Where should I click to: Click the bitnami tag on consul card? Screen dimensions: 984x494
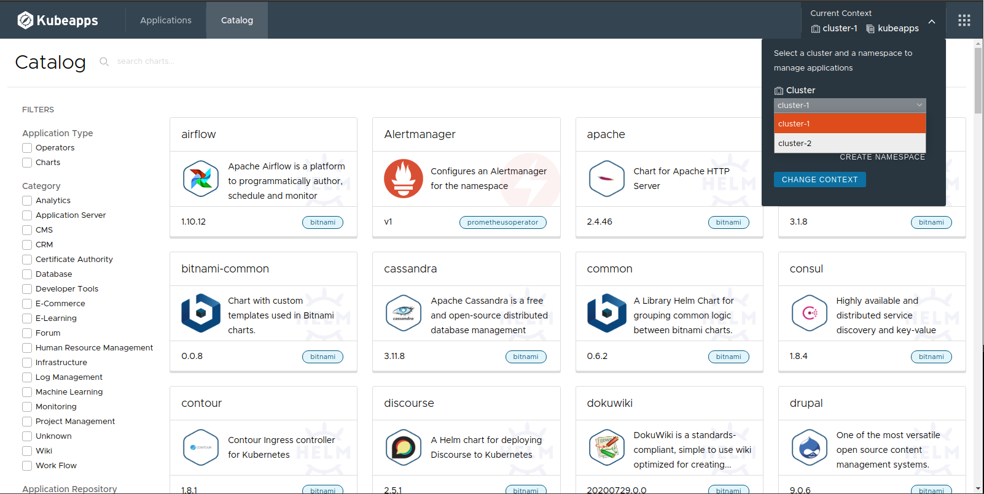click(931, 357)
